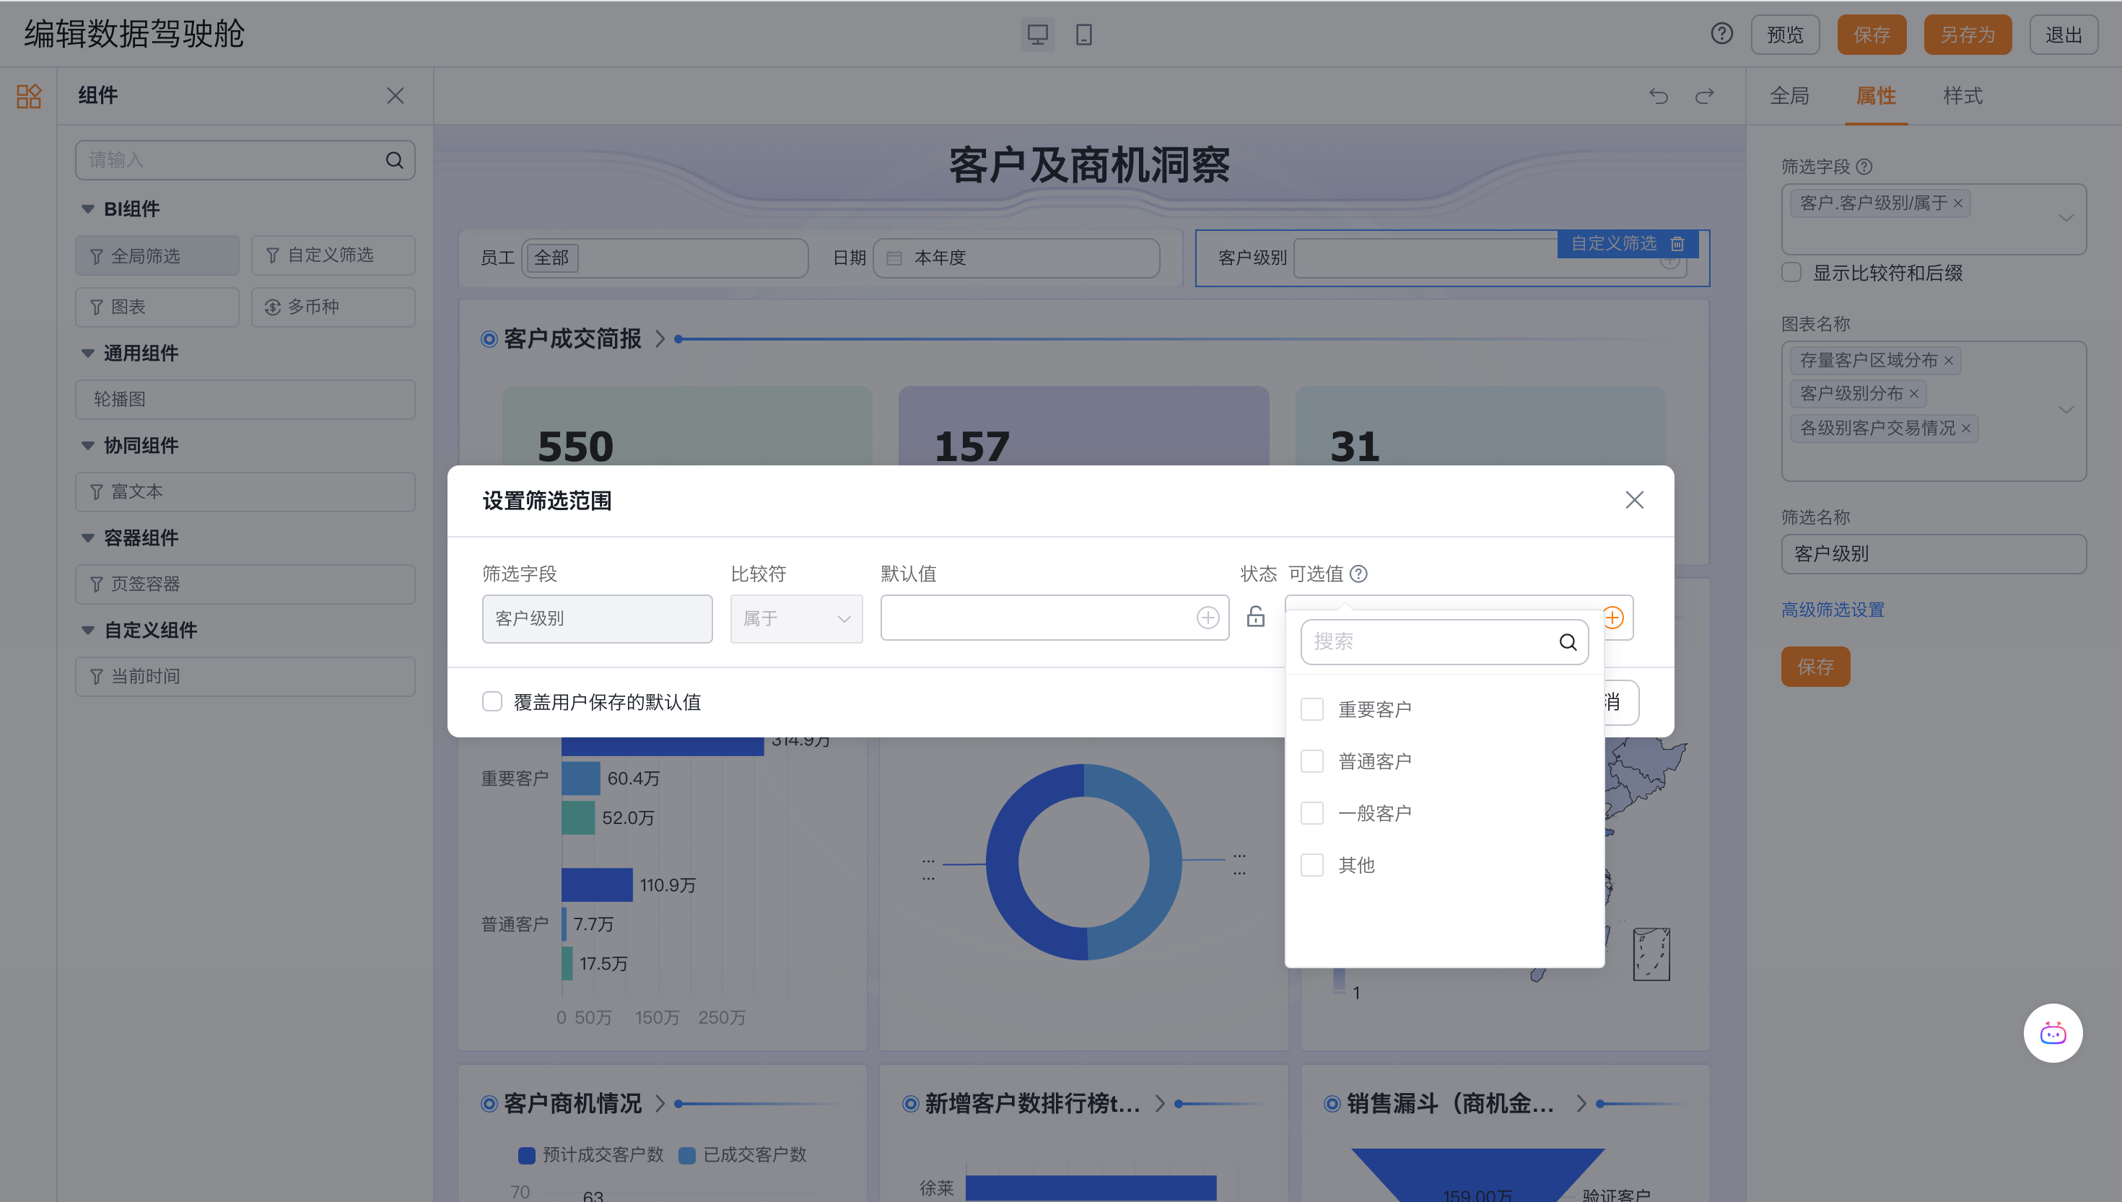Open the 比较符 属于 dropdown

pos(796,618)
